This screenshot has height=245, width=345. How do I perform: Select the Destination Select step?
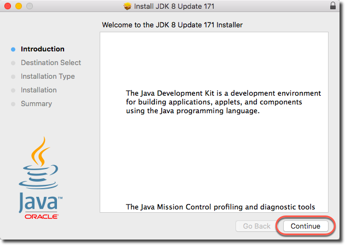point(51,63)
